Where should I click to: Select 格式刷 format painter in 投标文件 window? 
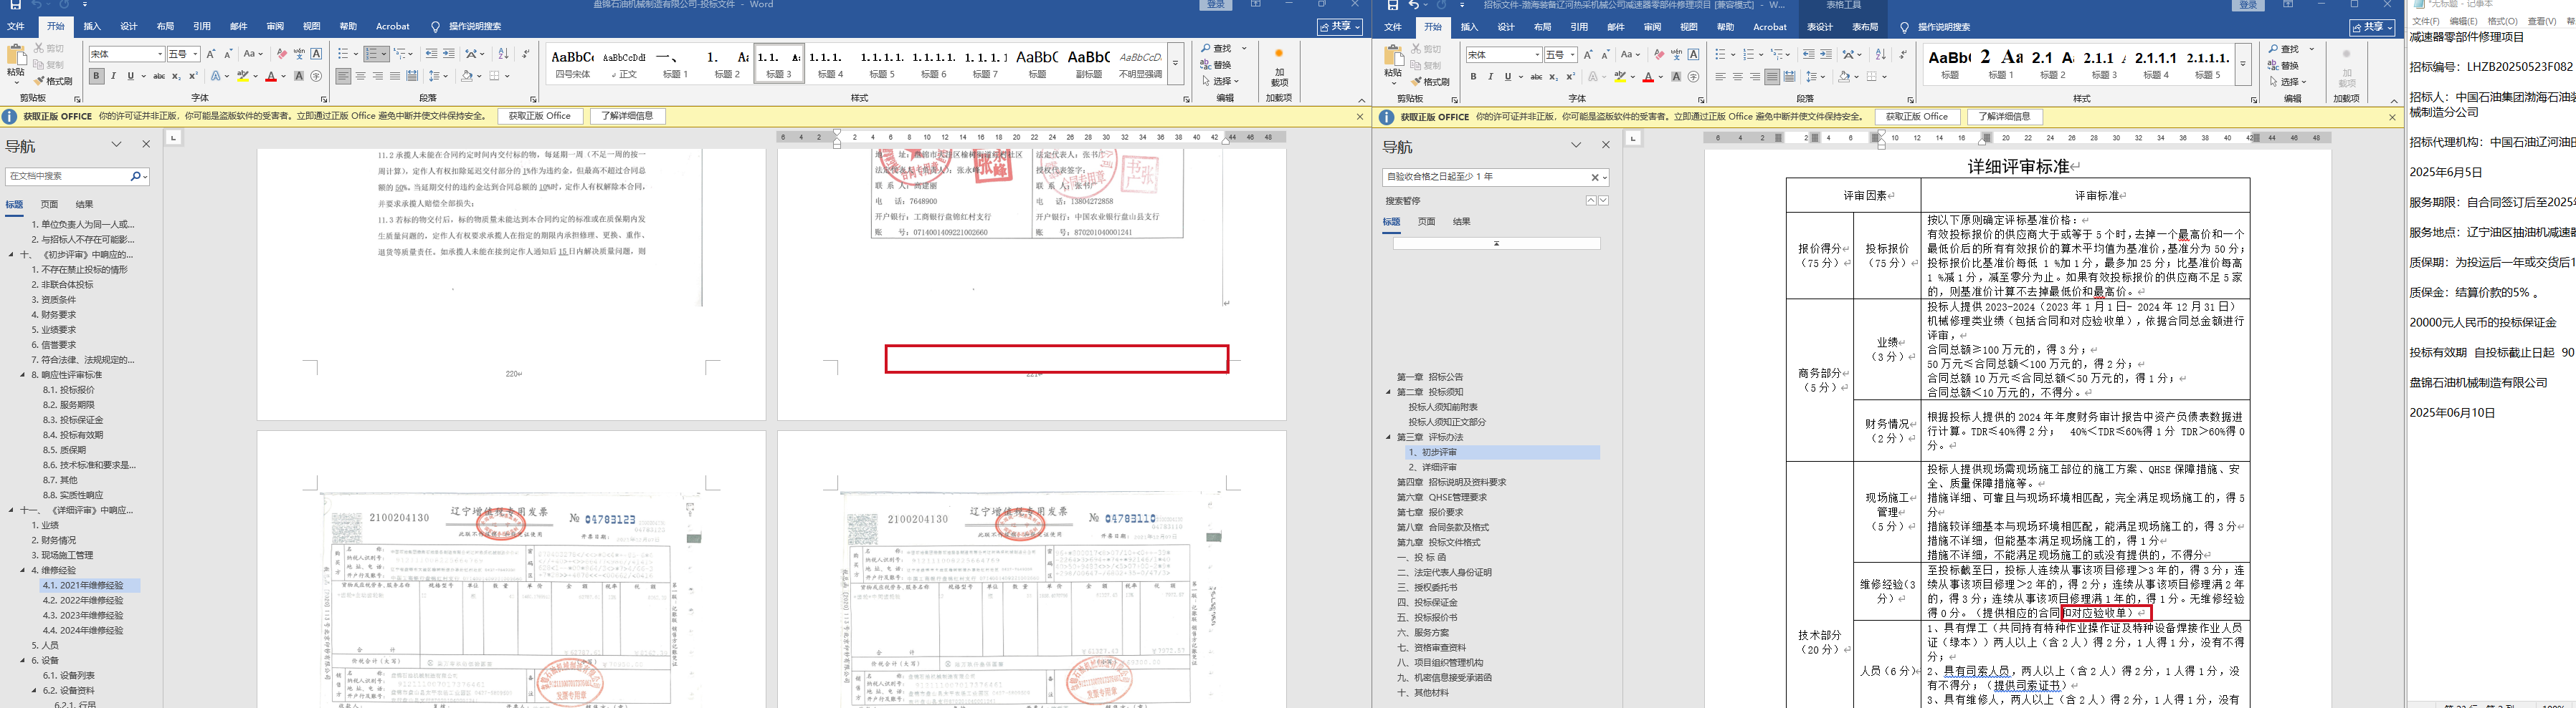click(53, 81)
